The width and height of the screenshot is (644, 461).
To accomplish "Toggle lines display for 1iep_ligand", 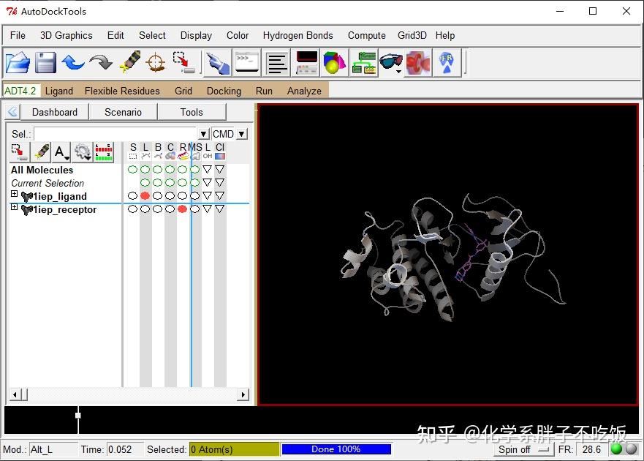I will 145,196.
